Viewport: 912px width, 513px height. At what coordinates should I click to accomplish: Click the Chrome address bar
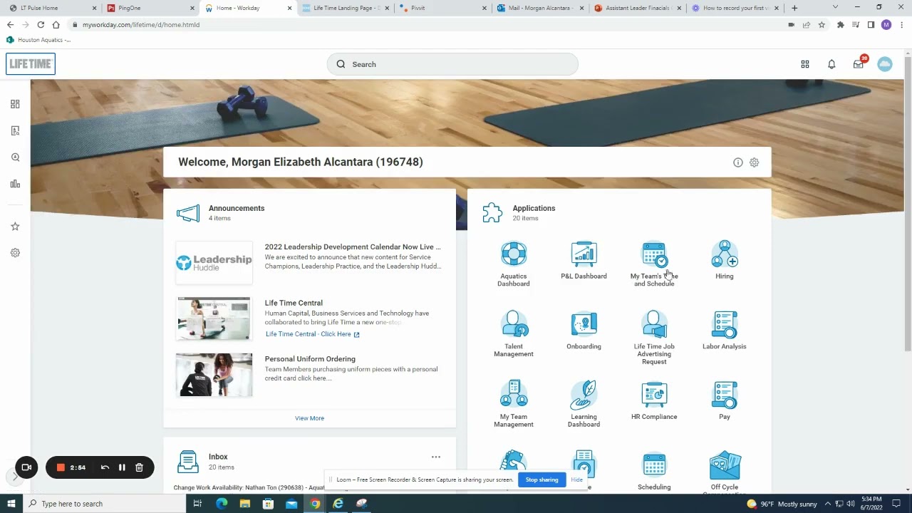427,24
